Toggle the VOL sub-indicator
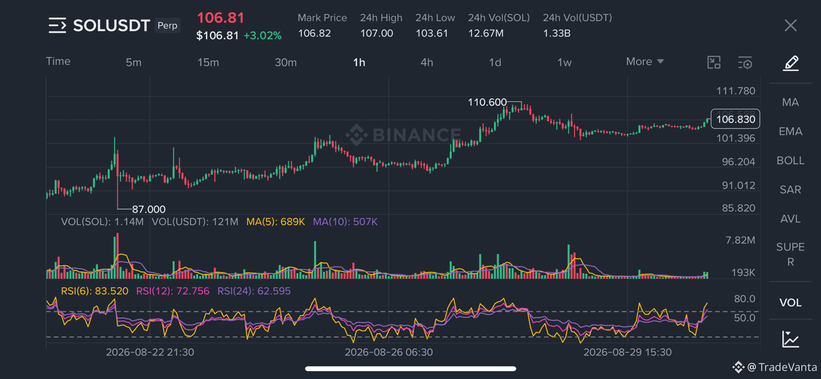Viewport: 821px width, 379px height. click(790, 303)
